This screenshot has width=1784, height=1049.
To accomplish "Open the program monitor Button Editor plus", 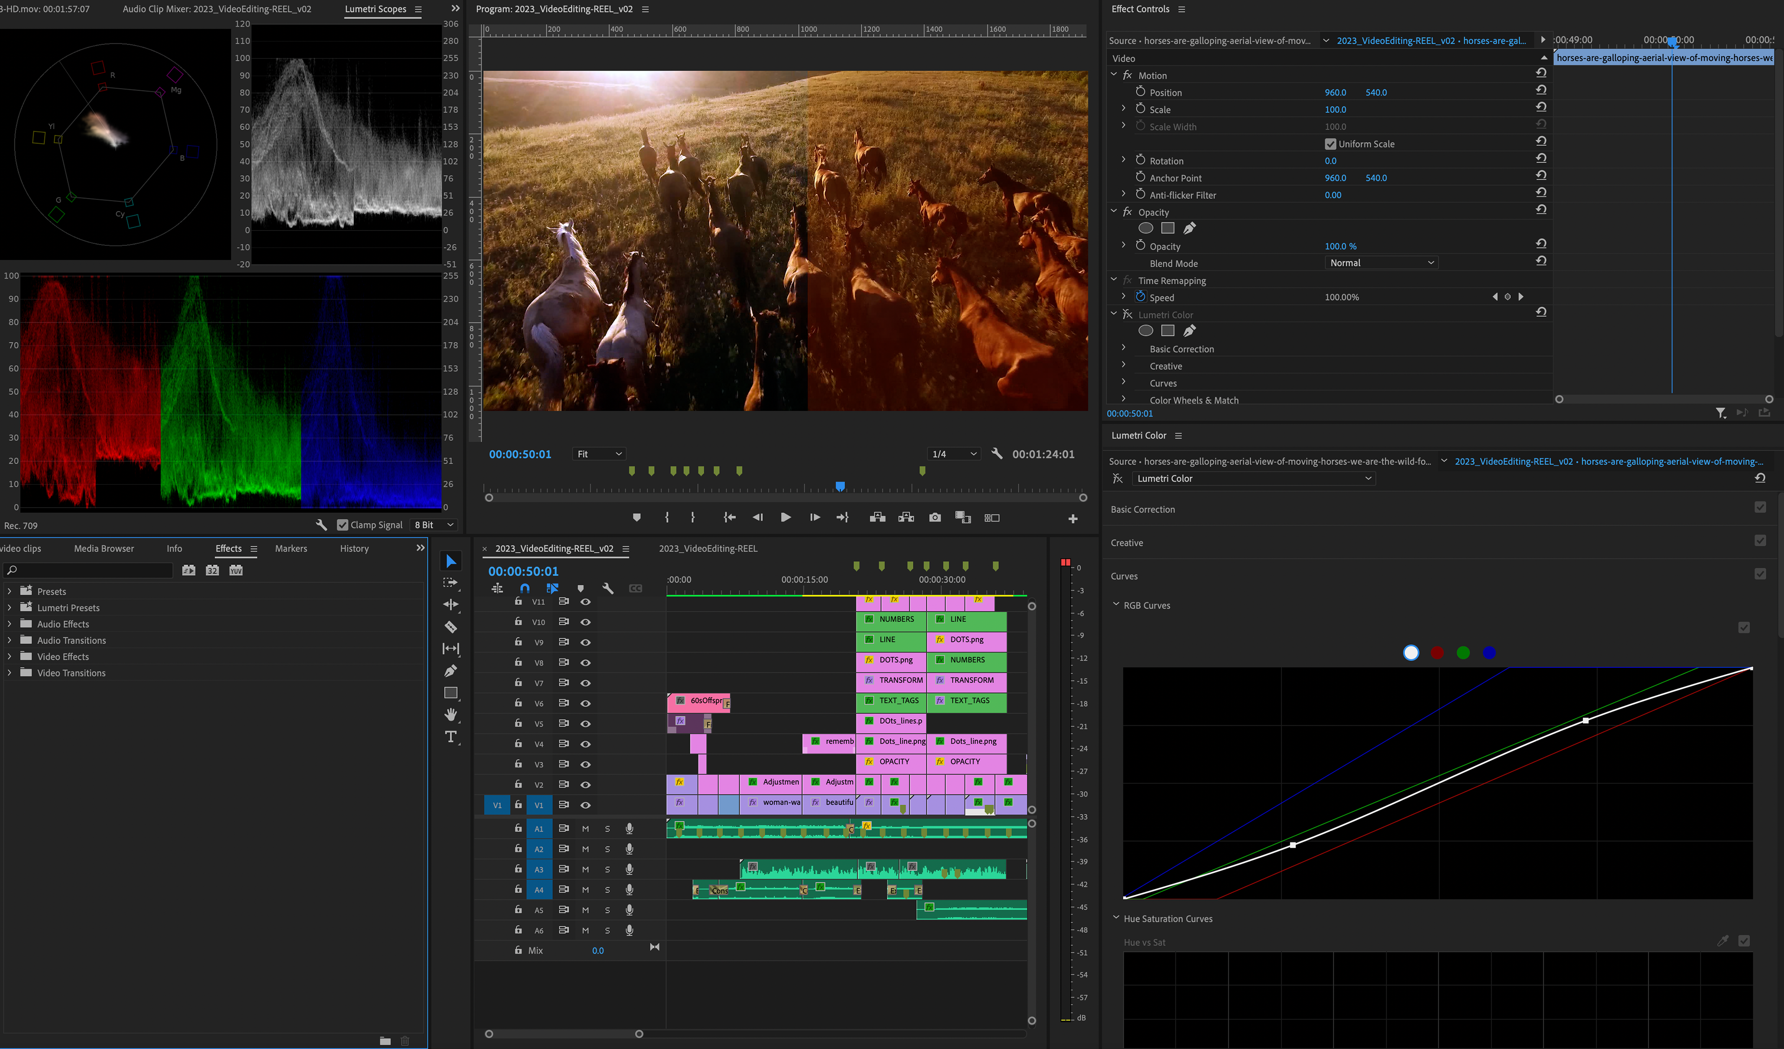I will 1073,519.
